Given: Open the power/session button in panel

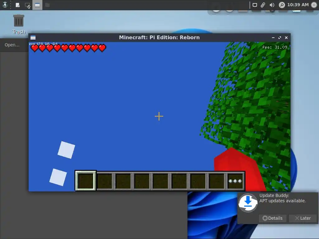Looking at the screenshot, I should tap(314, 5).
